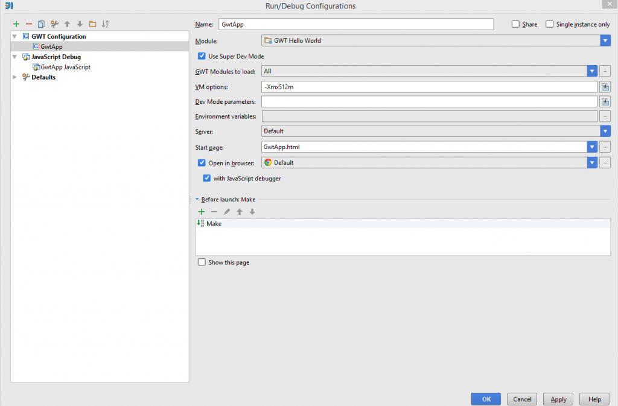Add a new Before Launch task

click(x=201, y=212)
